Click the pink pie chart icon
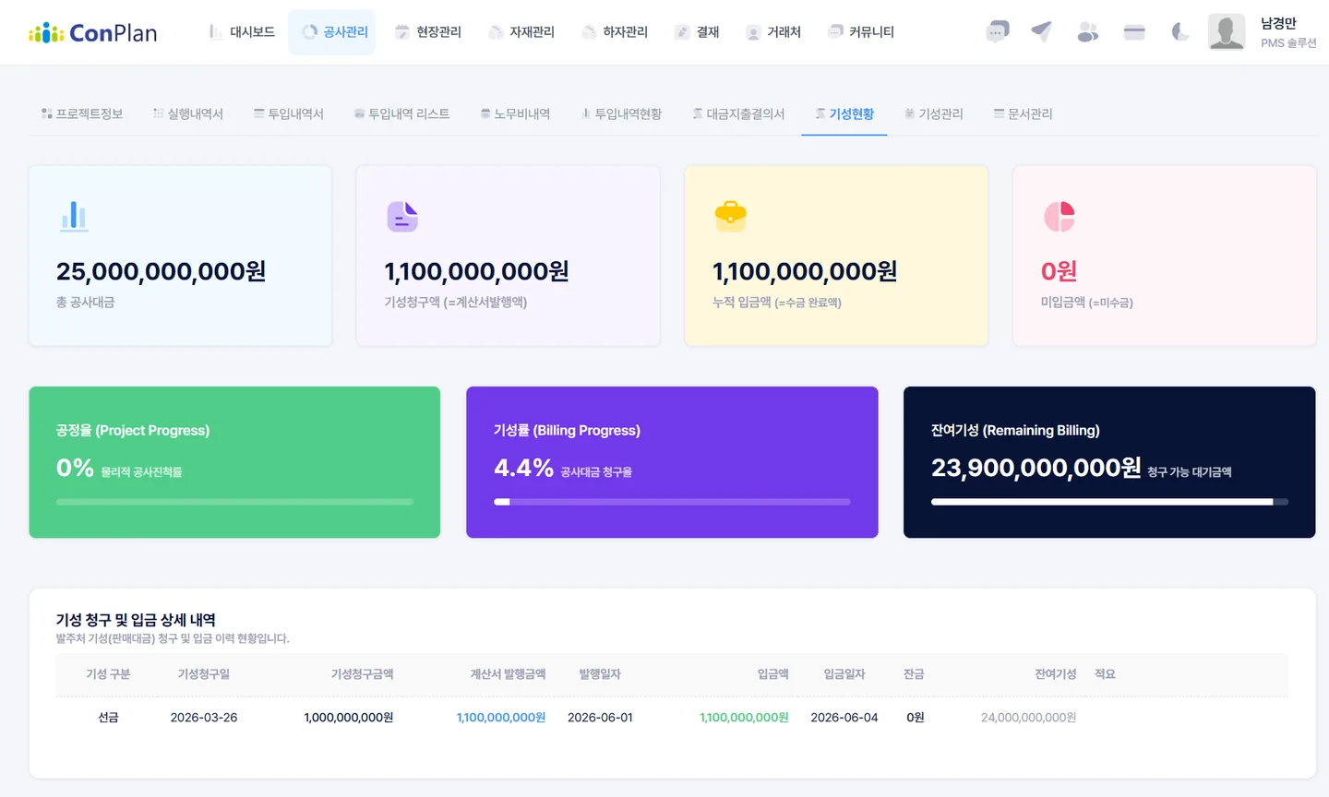Viewport: 1329px width, 797px height. click(x=1059, y=216)
